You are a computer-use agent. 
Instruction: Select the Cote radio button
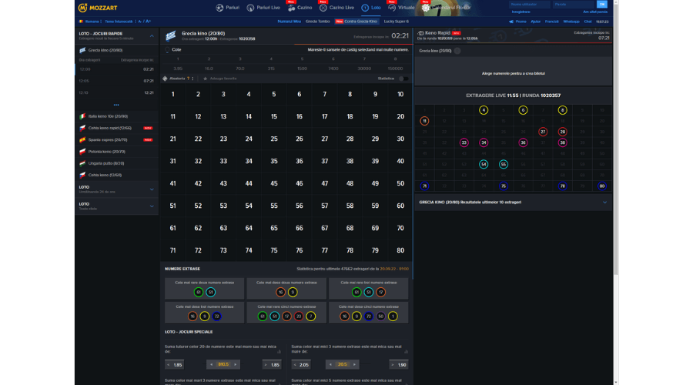(x=168, y=50)
